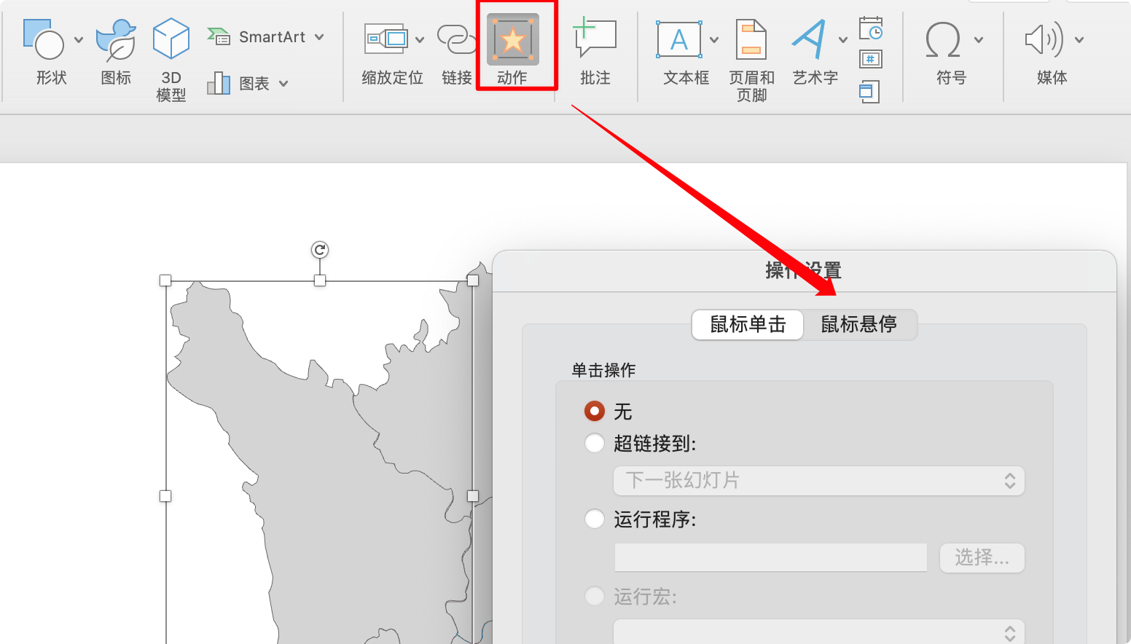Add a comment with 批注 icon

click(x=595, y=39)
